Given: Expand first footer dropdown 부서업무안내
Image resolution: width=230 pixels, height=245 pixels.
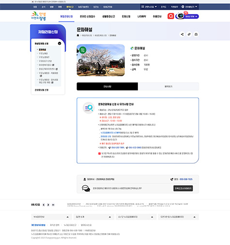Looking at the screenshot, I should coord(51,217).
